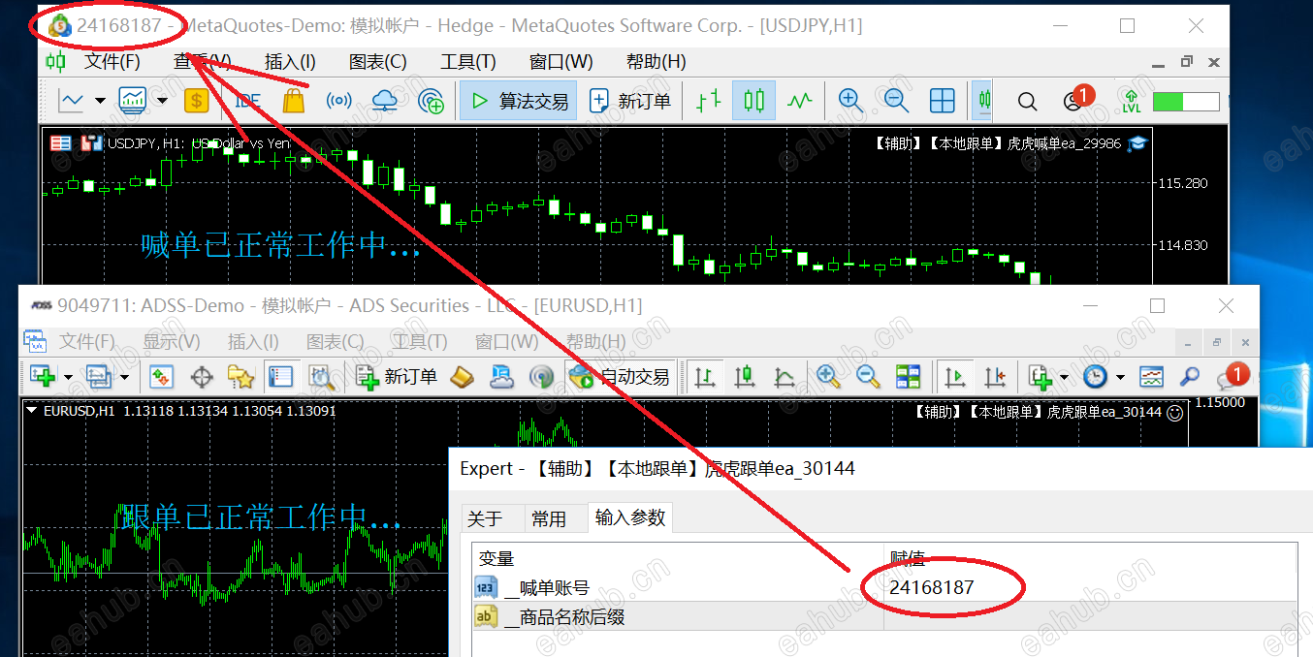This screenshot has width=1313, height=657.
Task: Open the IDE (MetaEditor) icon in MetaTrader 5
Action: coord(247,100)
